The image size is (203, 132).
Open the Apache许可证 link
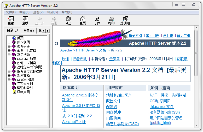(x=74, y=122)
